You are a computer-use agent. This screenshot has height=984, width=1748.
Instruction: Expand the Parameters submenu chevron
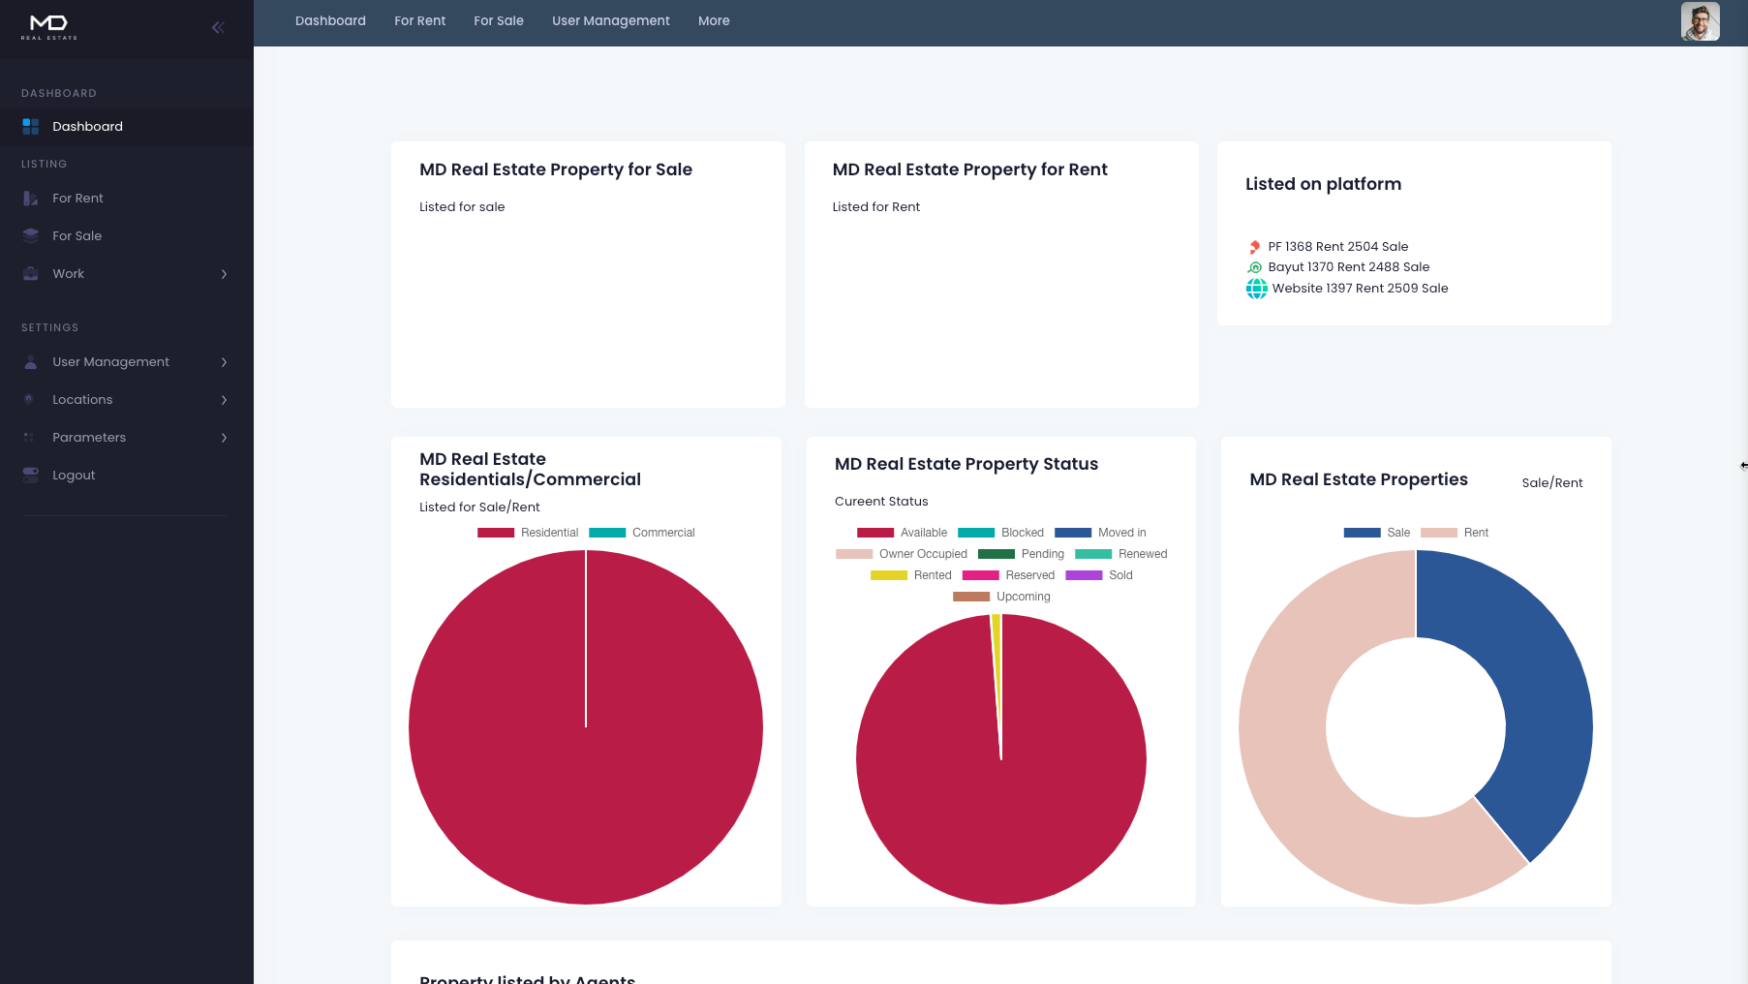224,438
